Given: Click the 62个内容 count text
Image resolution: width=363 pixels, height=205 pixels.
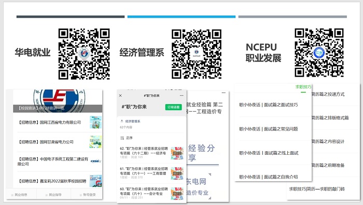Looking at the screenshot, I should [x=126, y=127].
